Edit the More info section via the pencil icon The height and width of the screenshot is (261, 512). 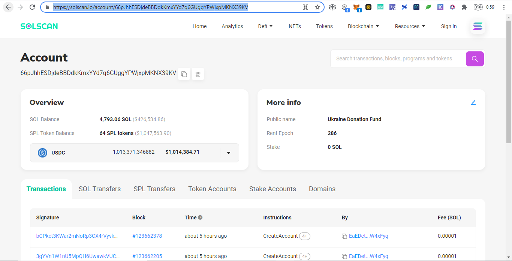pyautogui.click(x=473, y=102)
